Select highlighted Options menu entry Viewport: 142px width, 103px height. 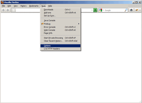point(60,46)
